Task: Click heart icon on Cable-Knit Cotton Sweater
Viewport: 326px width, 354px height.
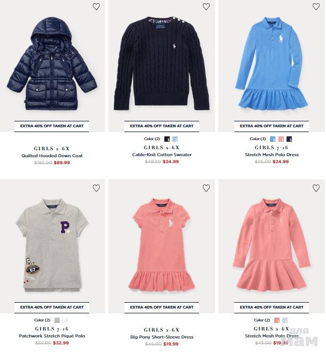Action: 206,6
